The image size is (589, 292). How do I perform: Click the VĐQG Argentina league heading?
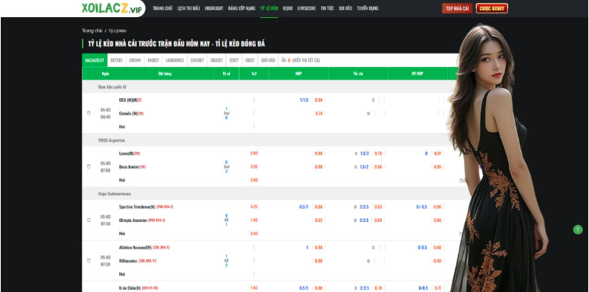[112, 140]
